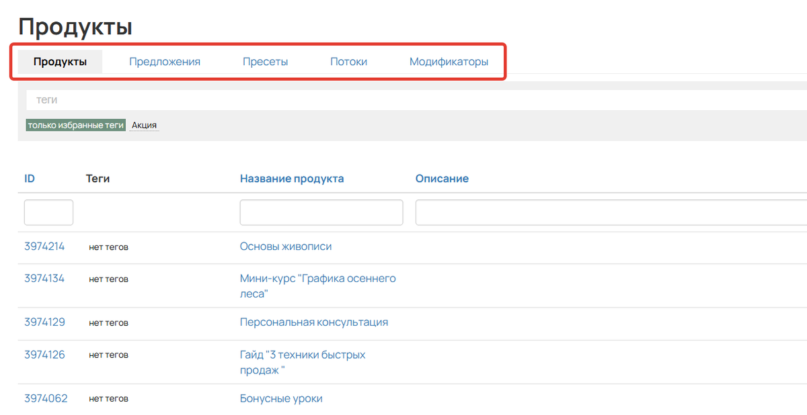Open product Основы живописи

[286, 246]
